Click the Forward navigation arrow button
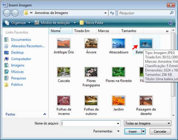Image resolution: width=178 pixels, height=140 pixels. click(x=15, y=13)
